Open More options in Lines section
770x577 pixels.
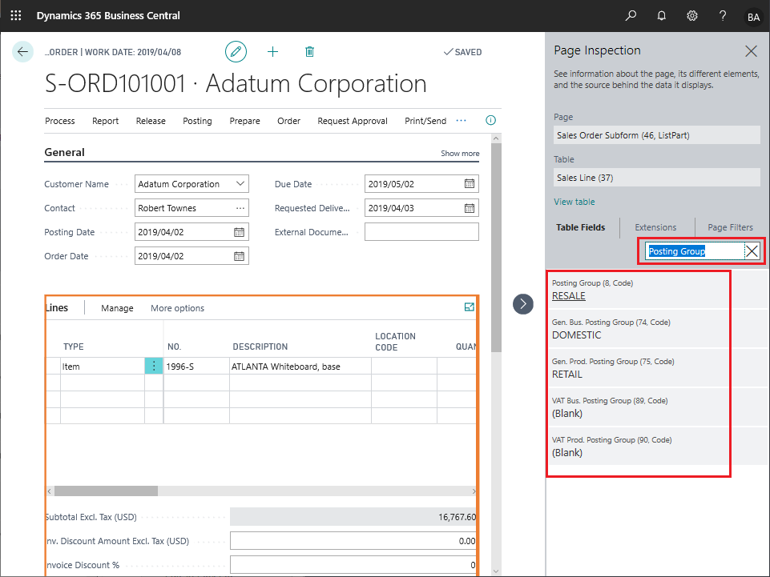click(177, 308)
